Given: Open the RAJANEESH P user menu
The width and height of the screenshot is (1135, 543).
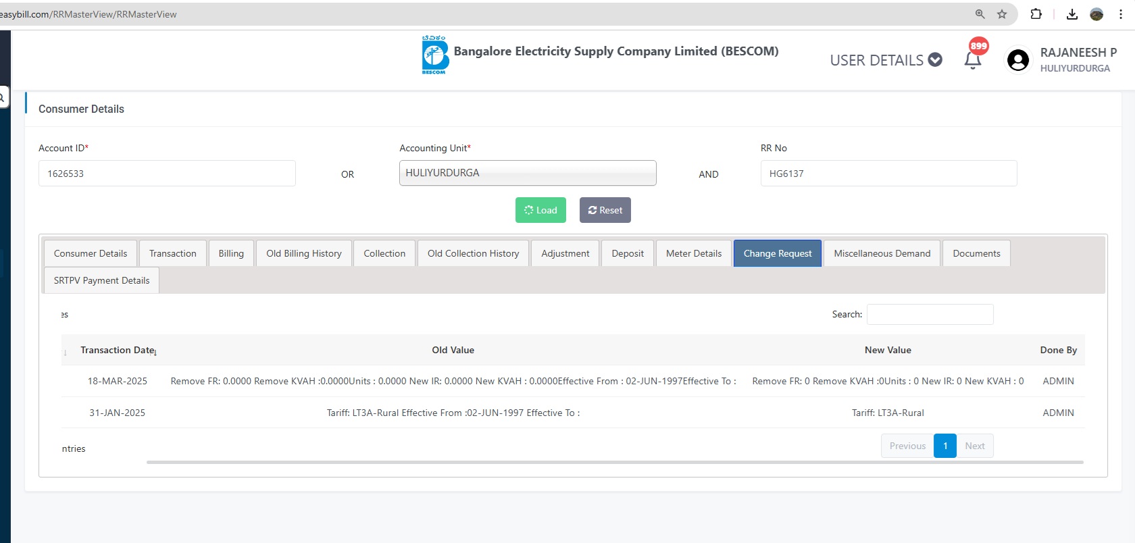Looking at the screenshot, I should click(1078, 59).
